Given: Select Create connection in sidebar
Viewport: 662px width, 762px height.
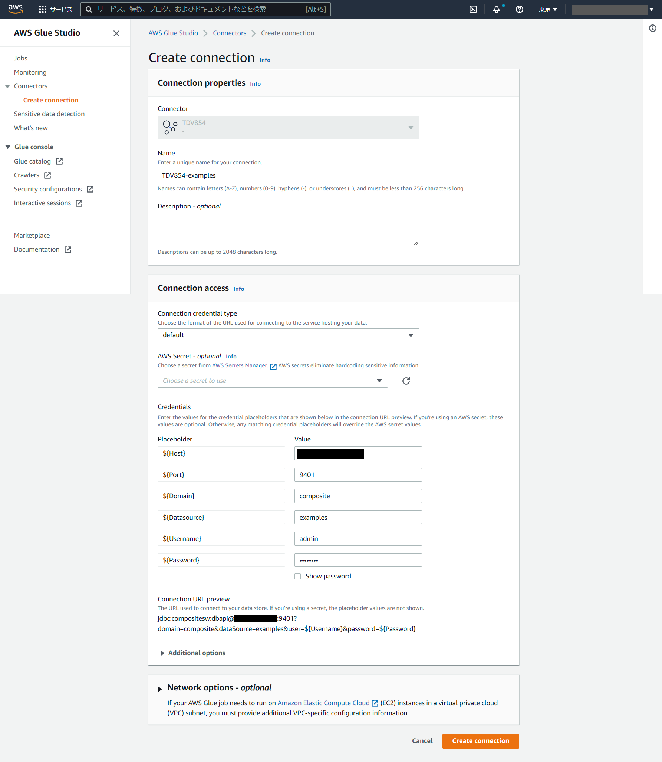Looking at the screenshot, I should pos(51,100).
